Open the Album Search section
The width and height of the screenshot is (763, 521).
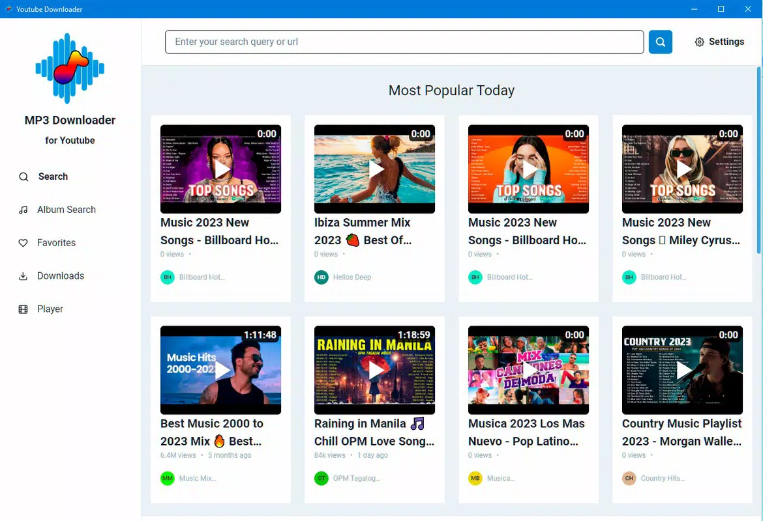coord(67,210)
